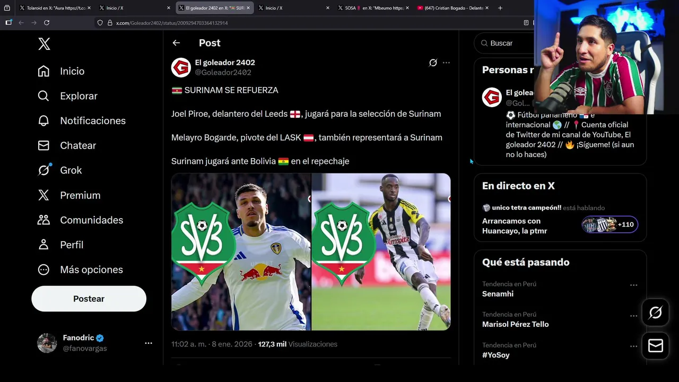679x382 pixels.
Task: Open Grok from the sidebar
Action: (59, 170)
